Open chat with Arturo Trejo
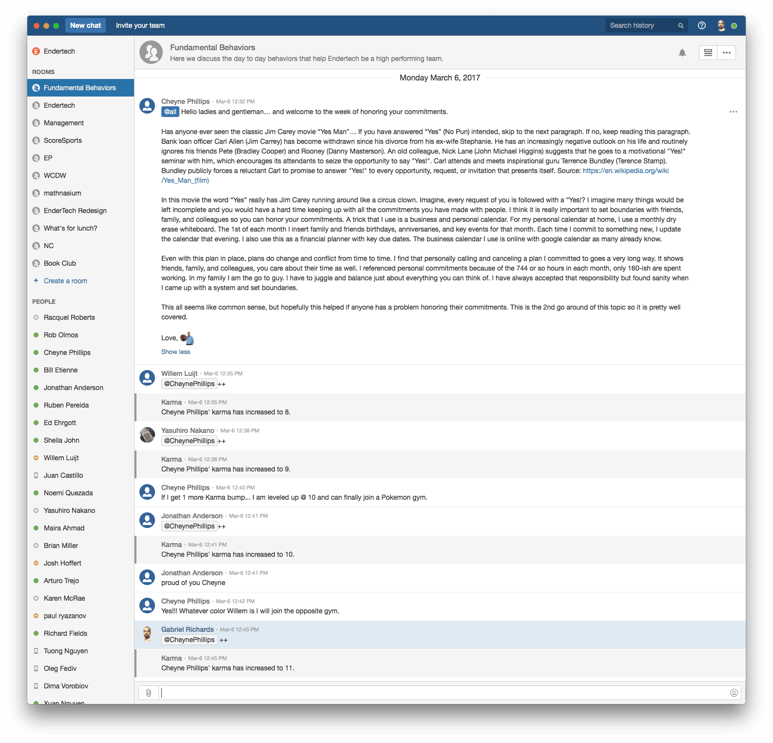The height and width of the screenshot is (743, 773). (80, 581)
